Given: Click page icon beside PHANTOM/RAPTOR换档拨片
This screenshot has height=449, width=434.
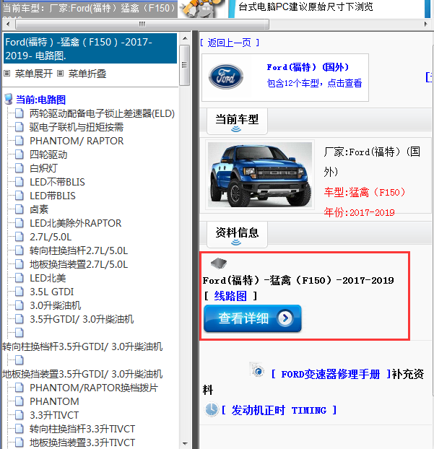Looking at the screenshot, I should click(x=19, y=388).
